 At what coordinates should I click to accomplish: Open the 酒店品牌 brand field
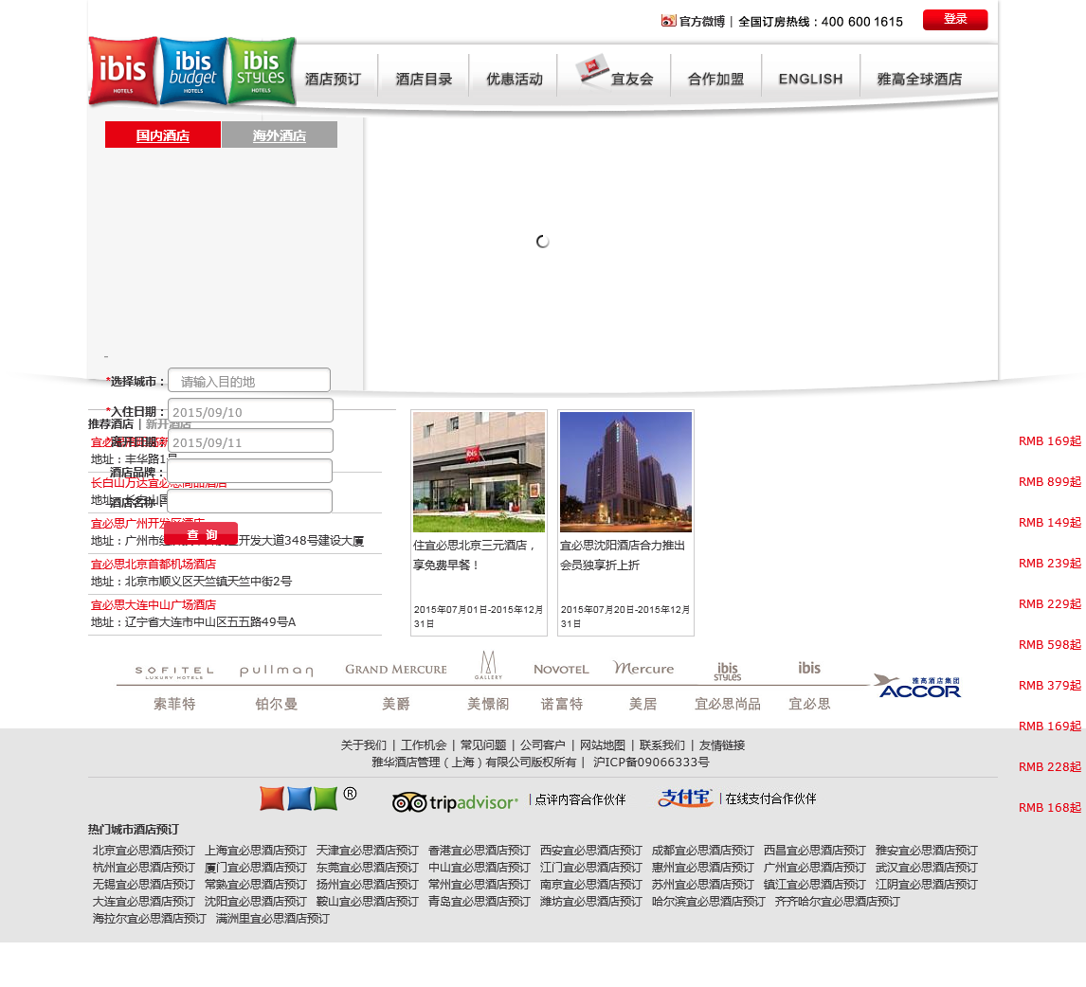coord(249,471)
